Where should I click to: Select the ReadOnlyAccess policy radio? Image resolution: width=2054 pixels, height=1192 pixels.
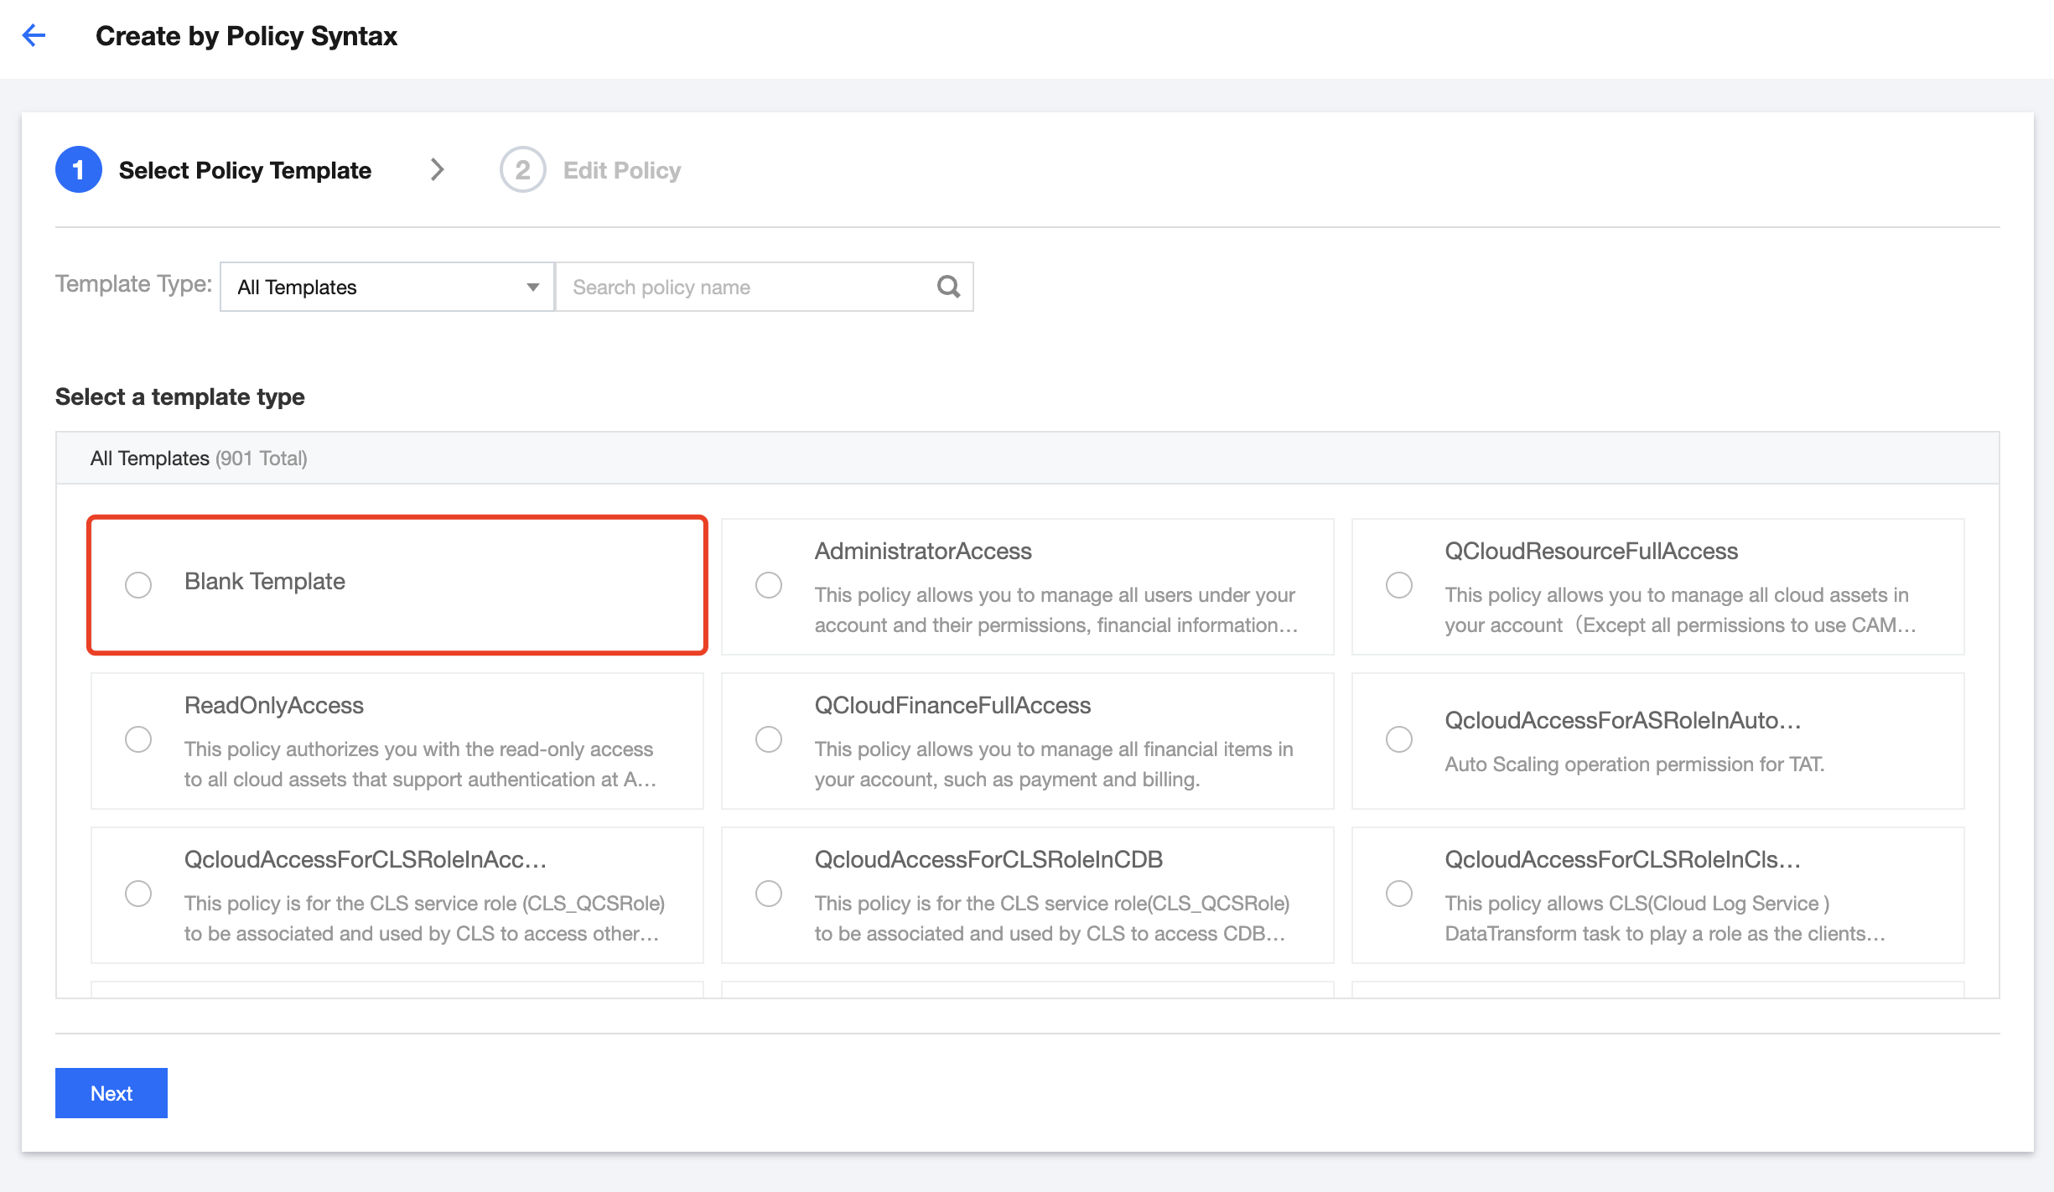click(x=138, y=739)
